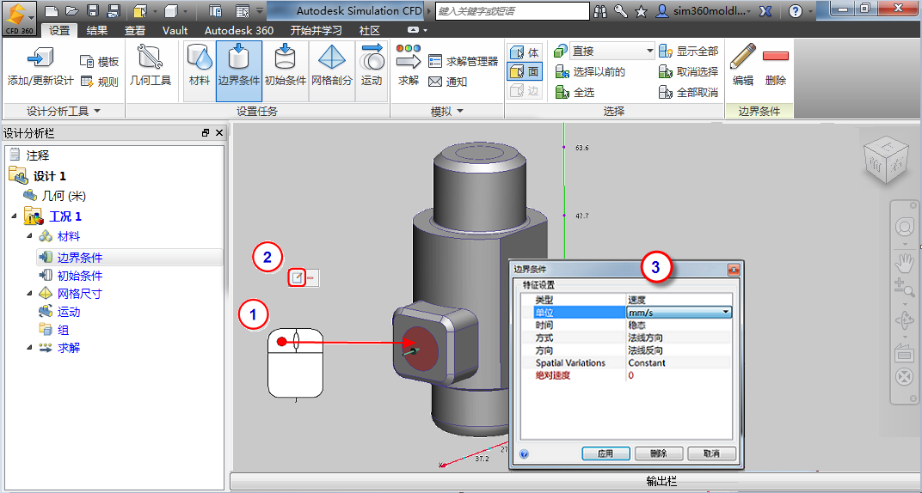Switch to the 开始并学习 tab
This screenshot has height=493, width=922.
click(x=317, y=31)
